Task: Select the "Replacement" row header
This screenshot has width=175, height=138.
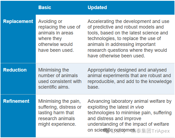Action: point(18,21)
